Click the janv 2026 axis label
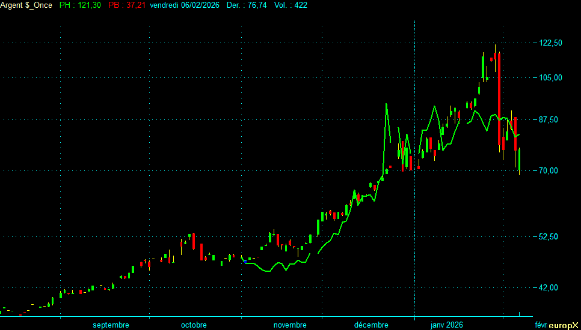The width and height of the screenshot is (581, 330). tap(446, 325)
